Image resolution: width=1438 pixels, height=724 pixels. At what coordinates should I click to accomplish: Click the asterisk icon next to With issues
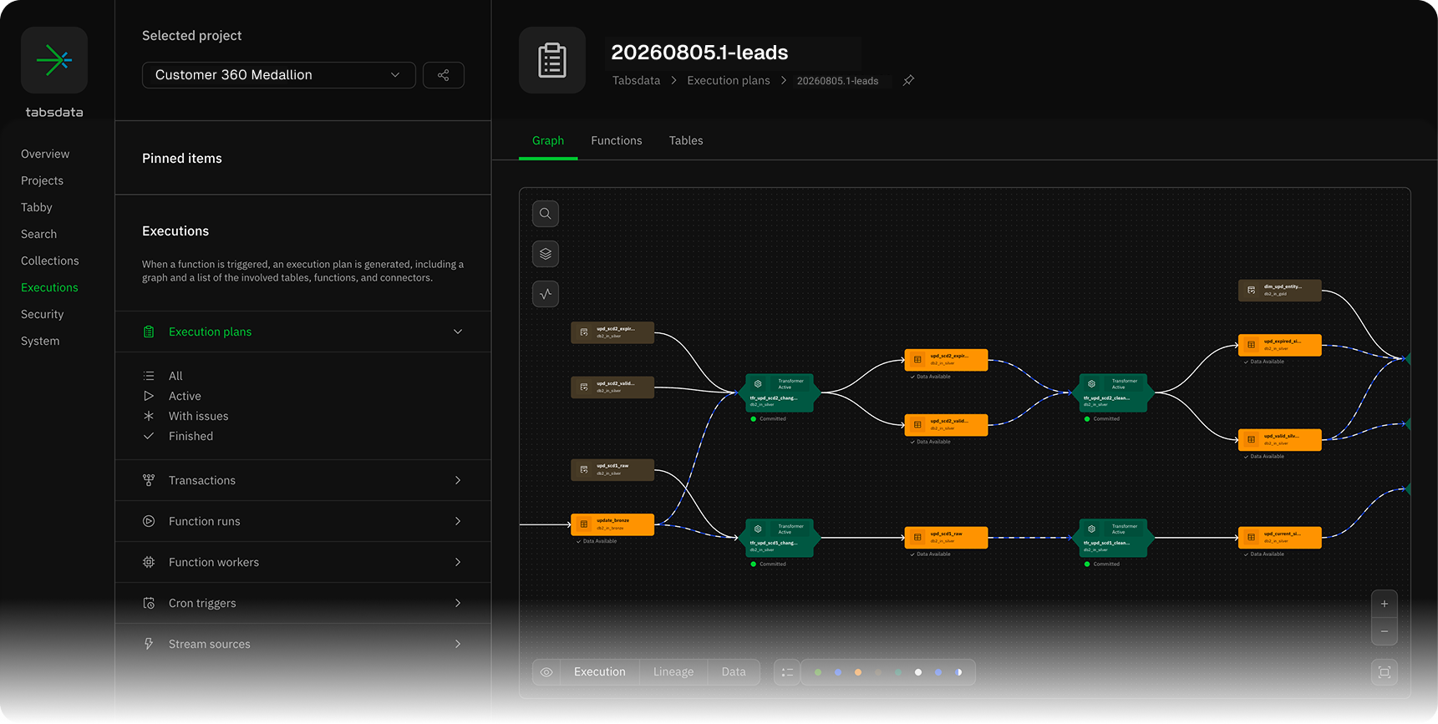coord(149,416)
